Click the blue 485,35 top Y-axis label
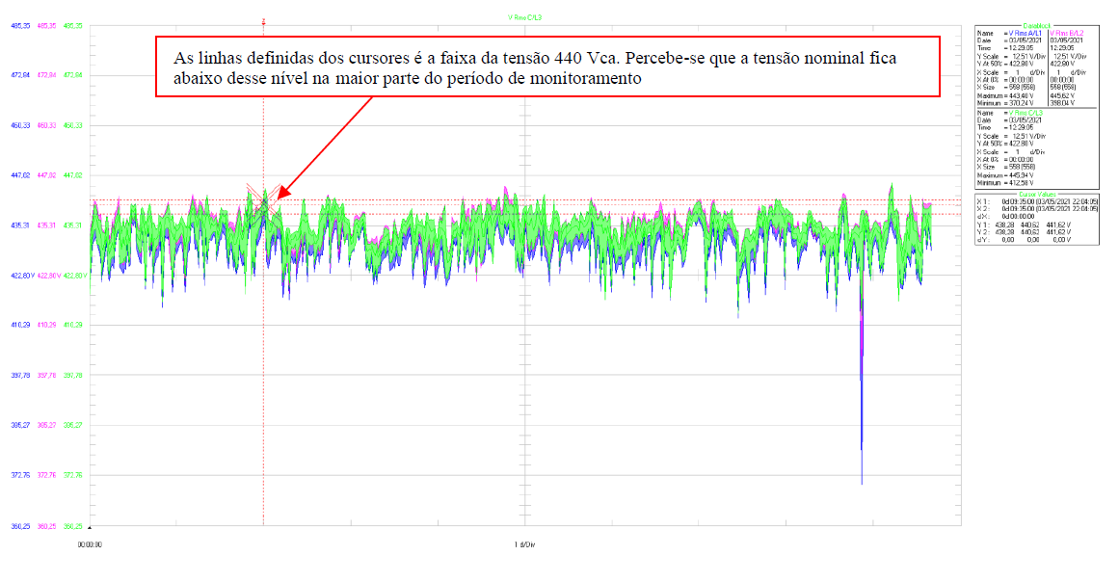The image size is (1119, 582). pyautogui.click(x=19, y=25)
